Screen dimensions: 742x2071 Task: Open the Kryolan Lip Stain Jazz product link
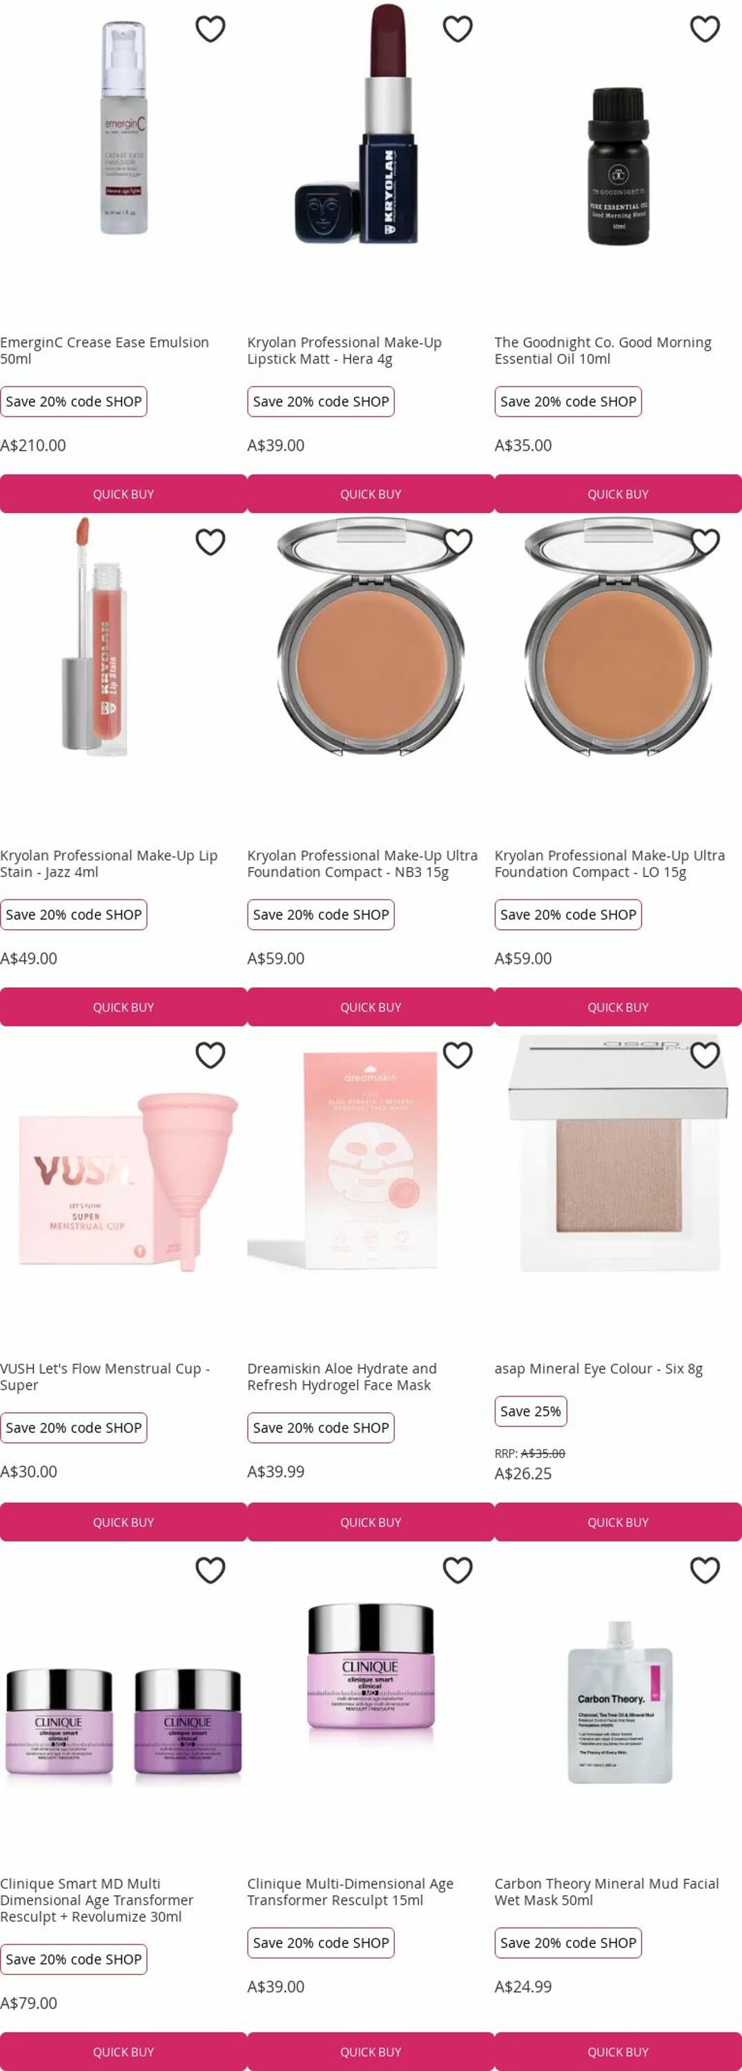[109, 864]
